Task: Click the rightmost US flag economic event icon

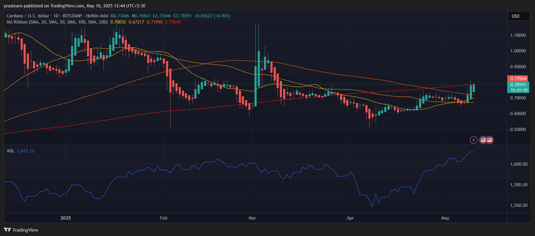Action: 490,140
